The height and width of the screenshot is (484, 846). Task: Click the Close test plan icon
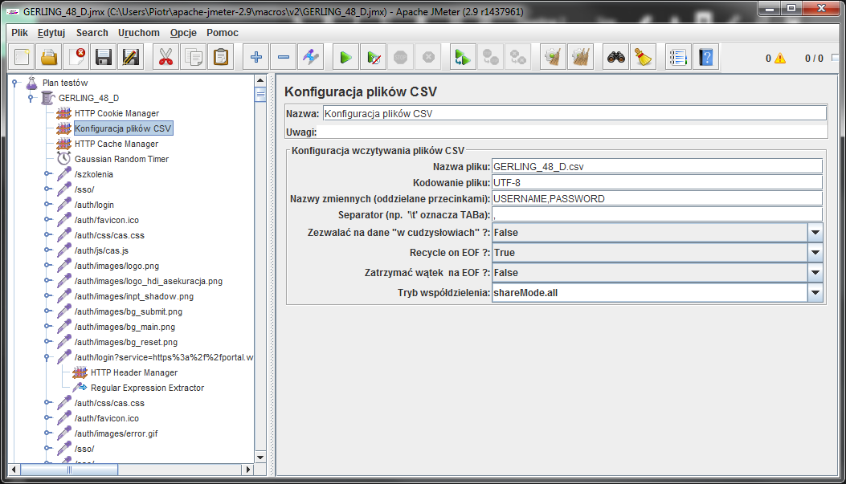pyautogui.click(x=76, y=57)
